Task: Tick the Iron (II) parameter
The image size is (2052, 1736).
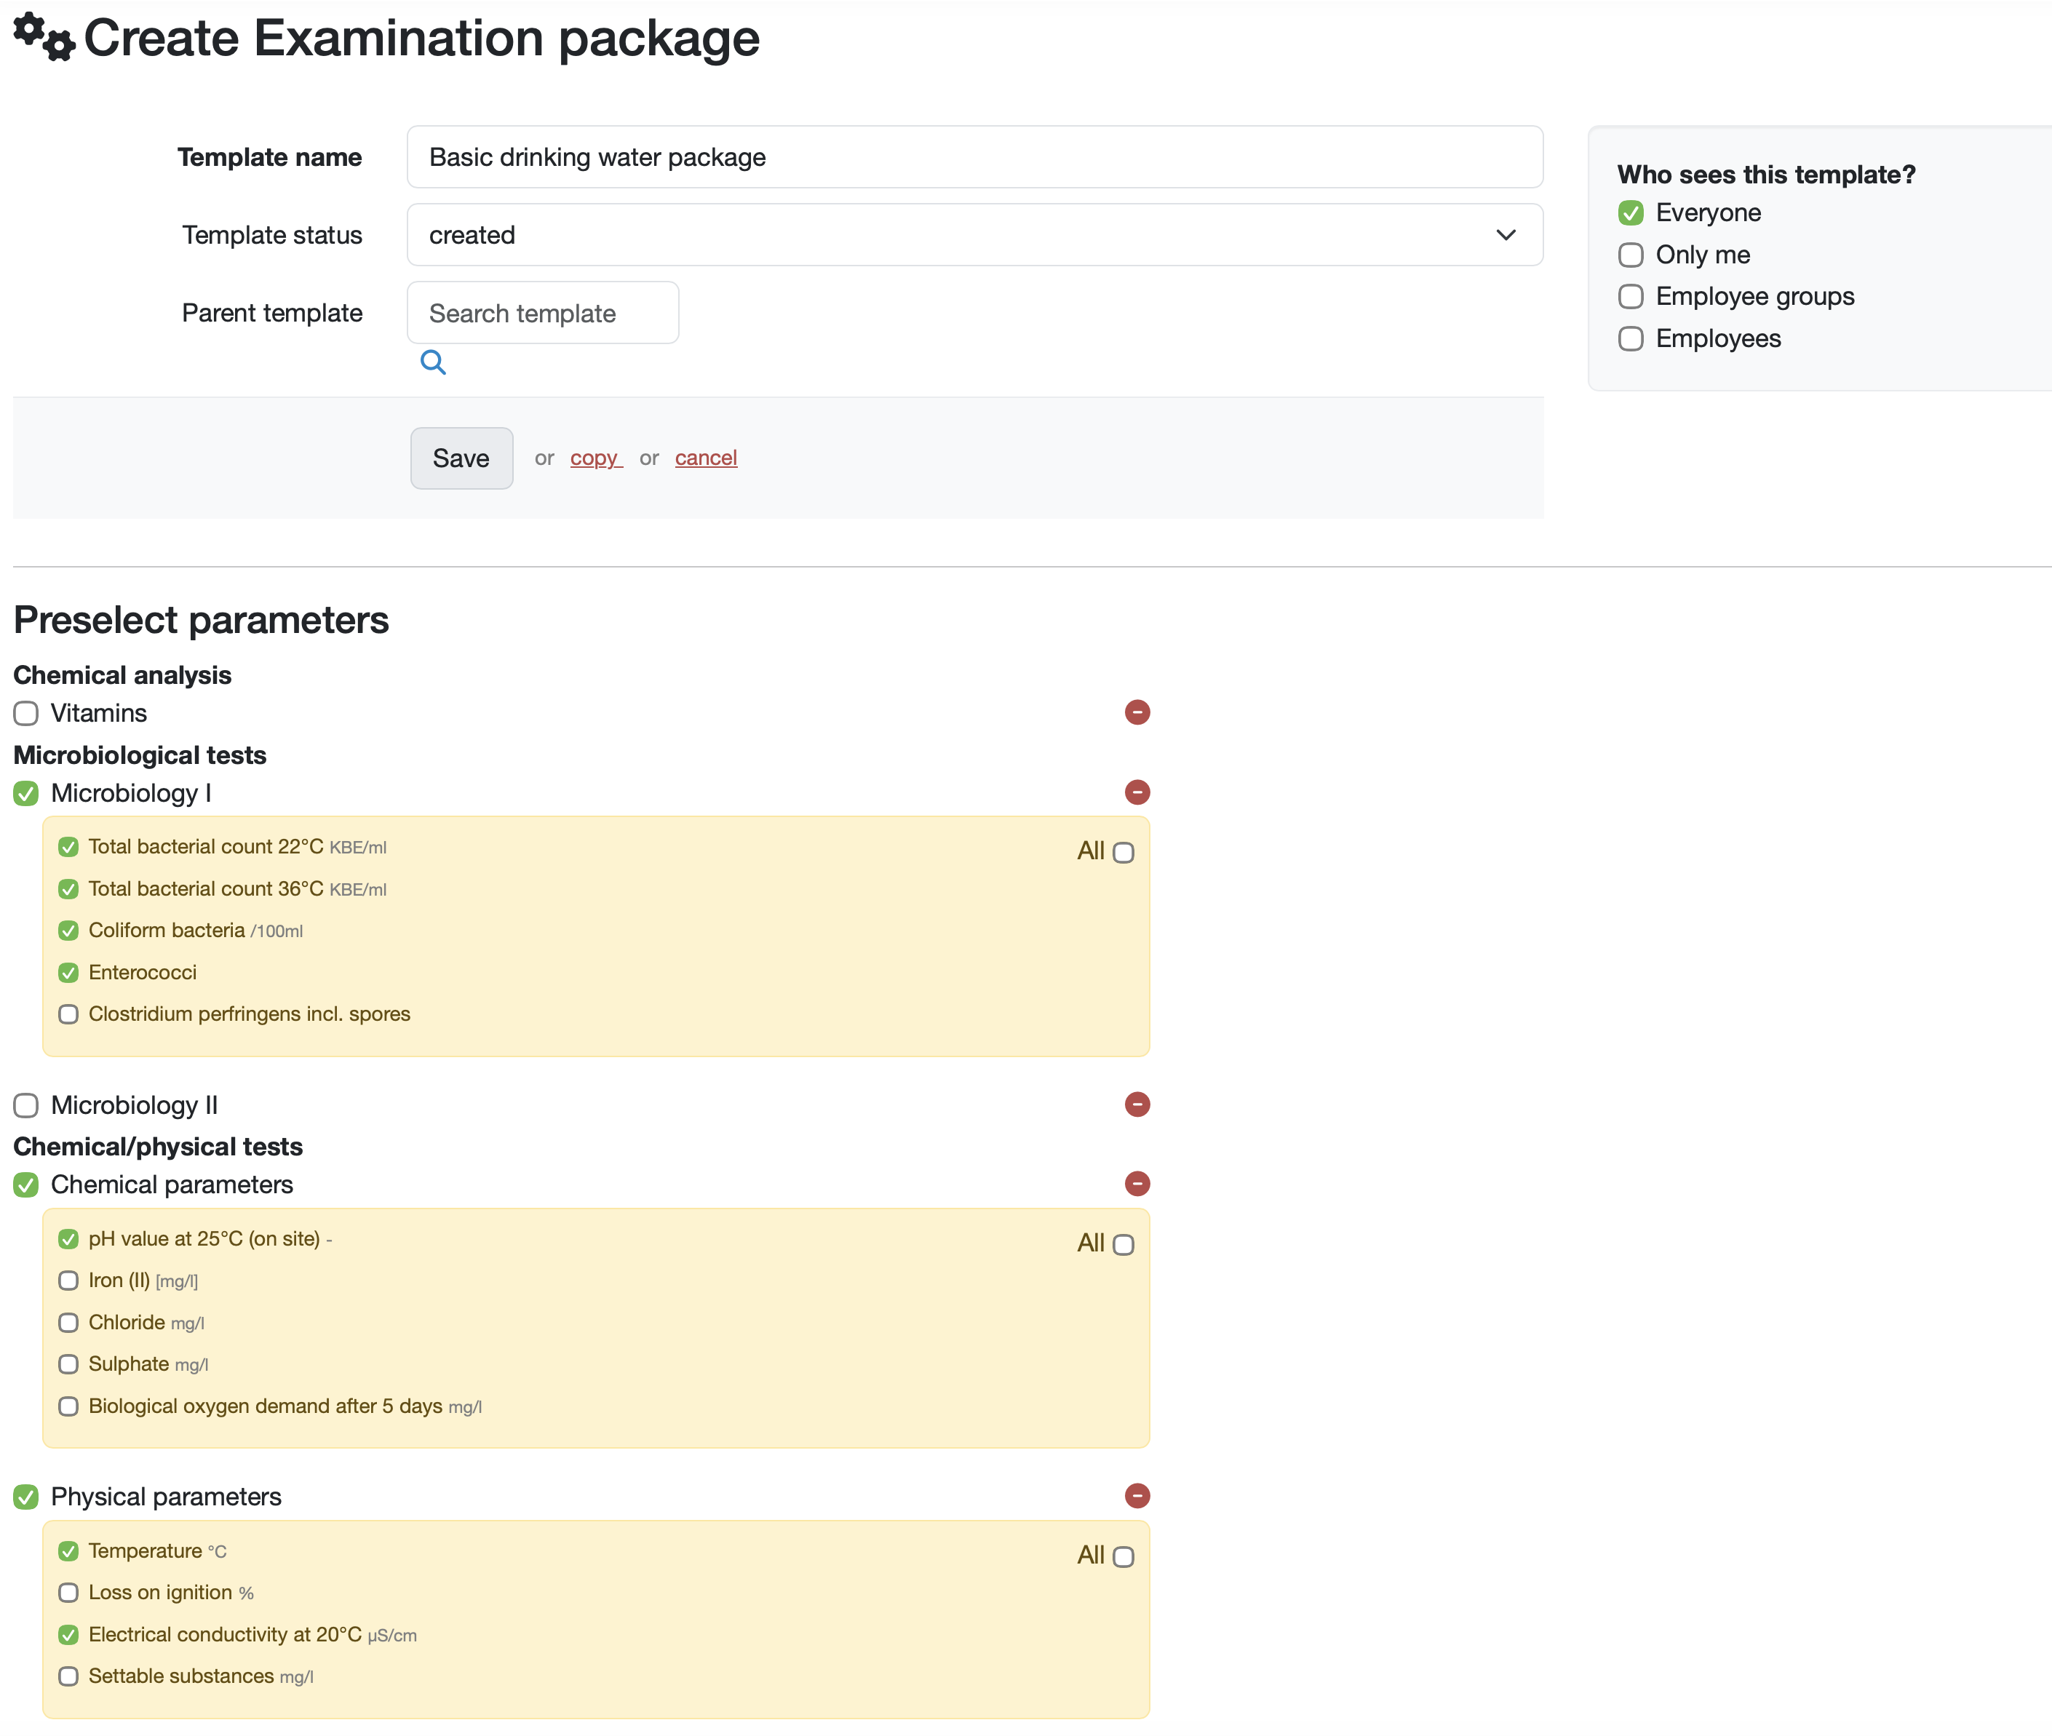Action: tap(68, 1281)
